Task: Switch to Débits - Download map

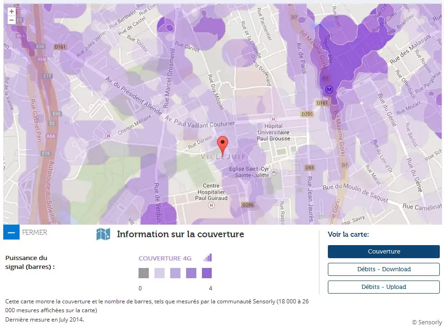Action: pos(383,269)
